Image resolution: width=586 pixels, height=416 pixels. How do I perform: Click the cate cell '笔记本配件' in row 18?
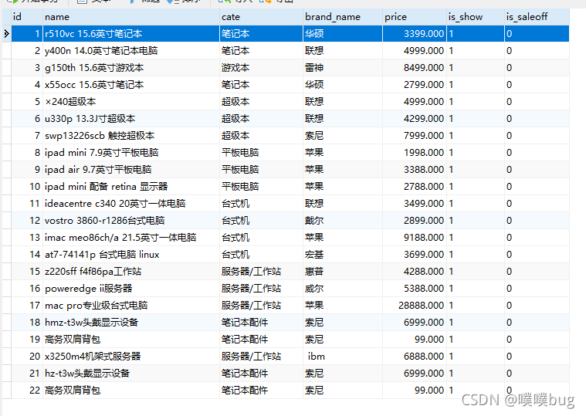(x=261, y=323)
